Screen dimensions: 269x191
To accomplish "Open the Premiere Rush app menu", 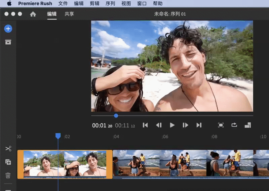I will pyautogui.click(x=35, y=3).
